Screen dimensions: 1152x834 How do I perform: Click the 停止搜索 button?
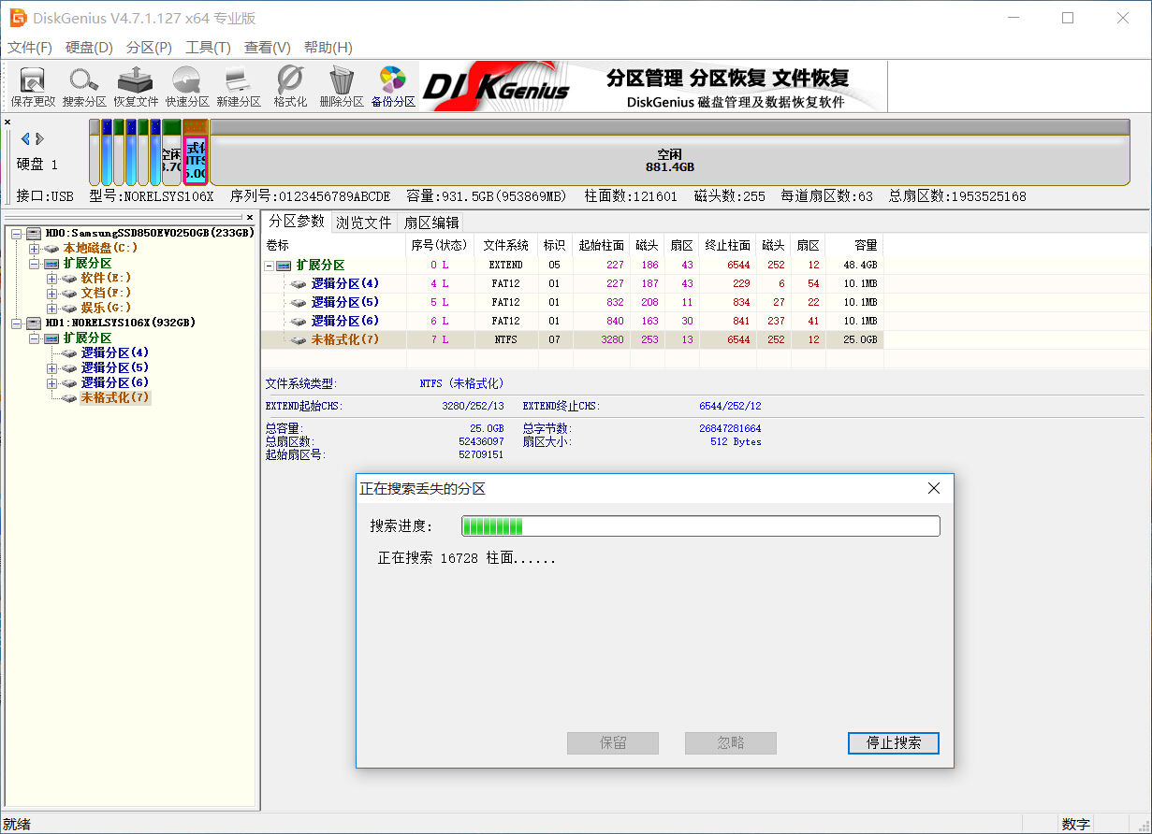click(893, 743)
